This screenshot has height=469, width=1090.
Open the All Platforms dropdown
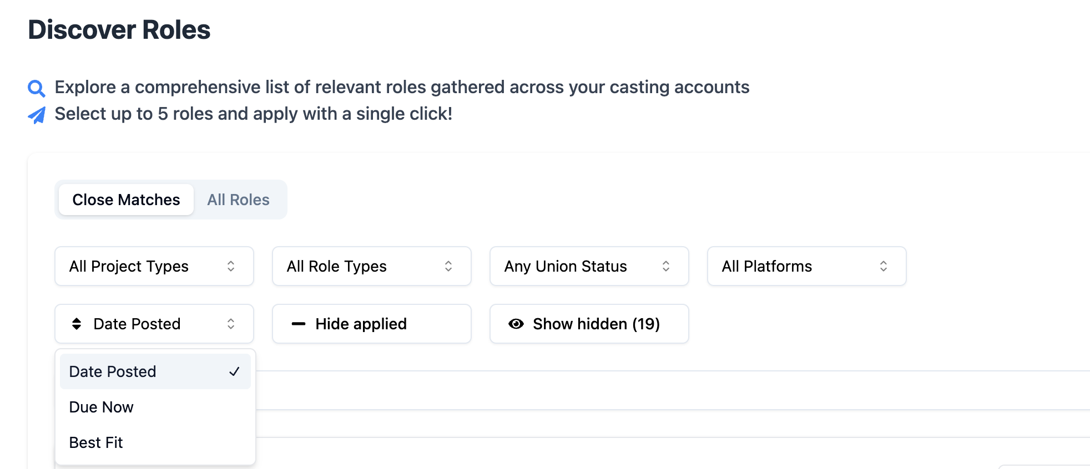pos(806,266)
